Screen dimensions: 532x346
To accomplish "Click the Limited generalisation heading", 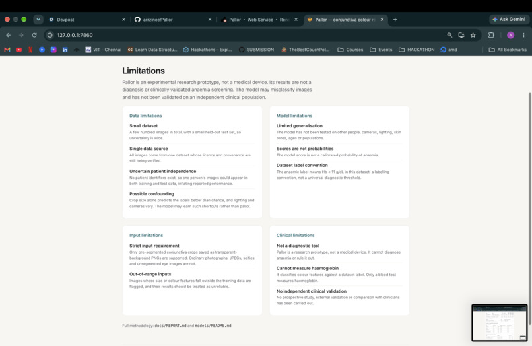I will pyautogui.click(x=299, y=125).
